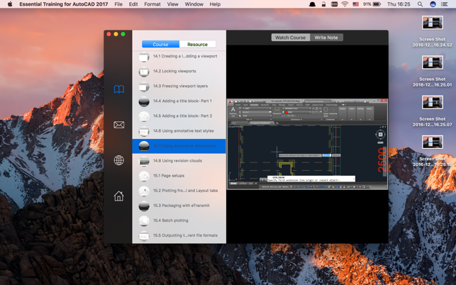
Task: Click the AutoCAD video preview area
Action: pyautogui.click(x=307, y=145)
